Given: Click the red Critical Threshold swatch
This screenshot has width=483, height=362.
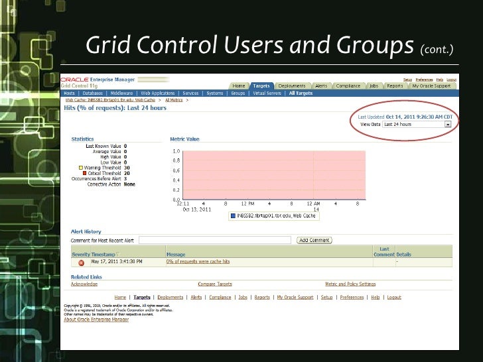Looking at the screenshot, I should pyautogui.click(x=85, y=173).
